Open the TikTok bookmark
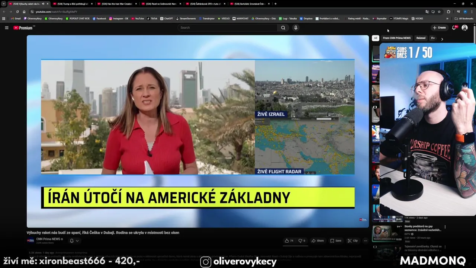The height and width of the screenshot is (268, 476). click(x=152, y=19)
